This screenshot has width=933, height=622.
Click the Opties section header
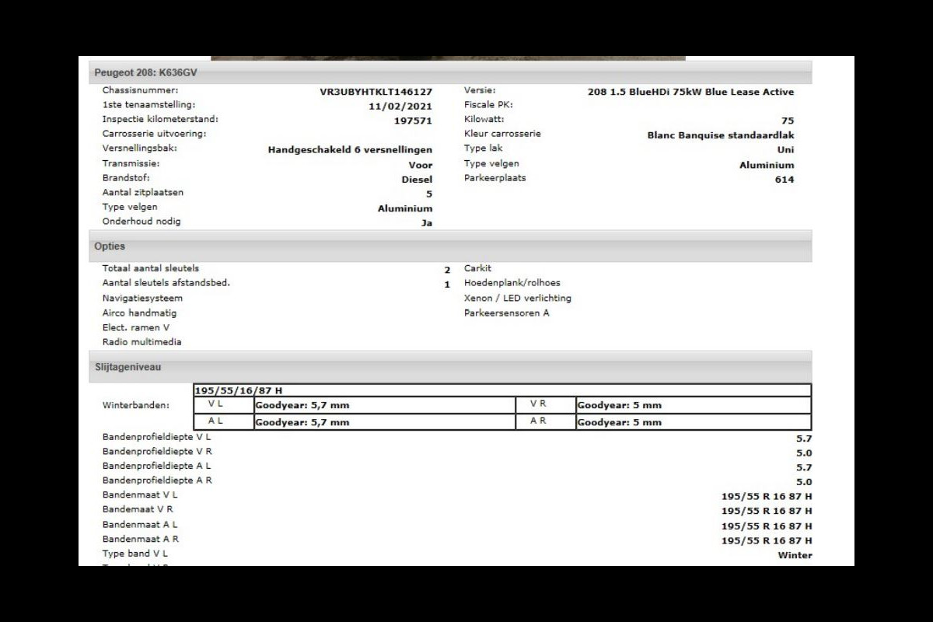[110, 246]
